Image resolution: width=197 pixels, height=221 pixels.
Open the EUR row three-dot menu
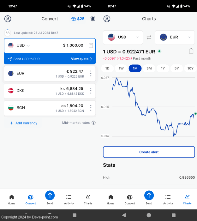click(x=91, y=73)
